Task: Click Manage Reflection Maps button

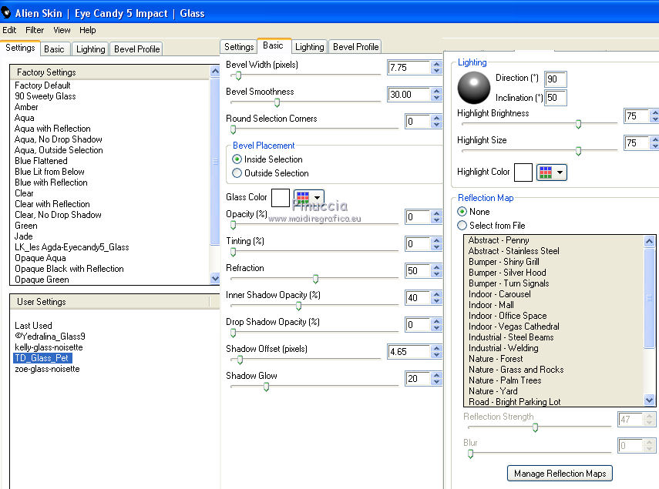Action: pos(560,474)
